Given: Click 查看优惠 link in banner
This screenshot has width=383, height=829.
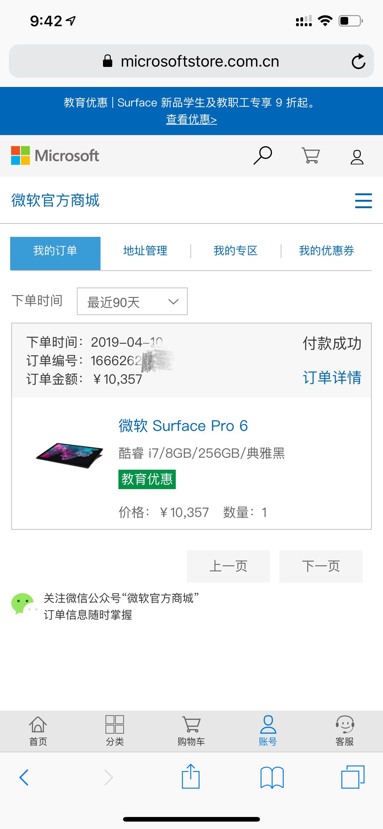Looking at the screenshot, I should (x=191, y=119).
